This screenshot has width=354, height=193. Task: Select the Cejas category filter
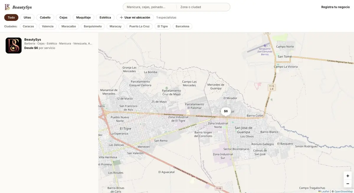pos(63,17)
